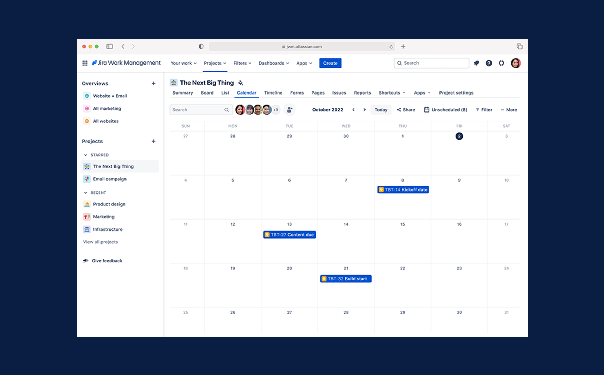Show the +3 more assignees avatar
Screen dimensions: 604x375
click(276, 110)
